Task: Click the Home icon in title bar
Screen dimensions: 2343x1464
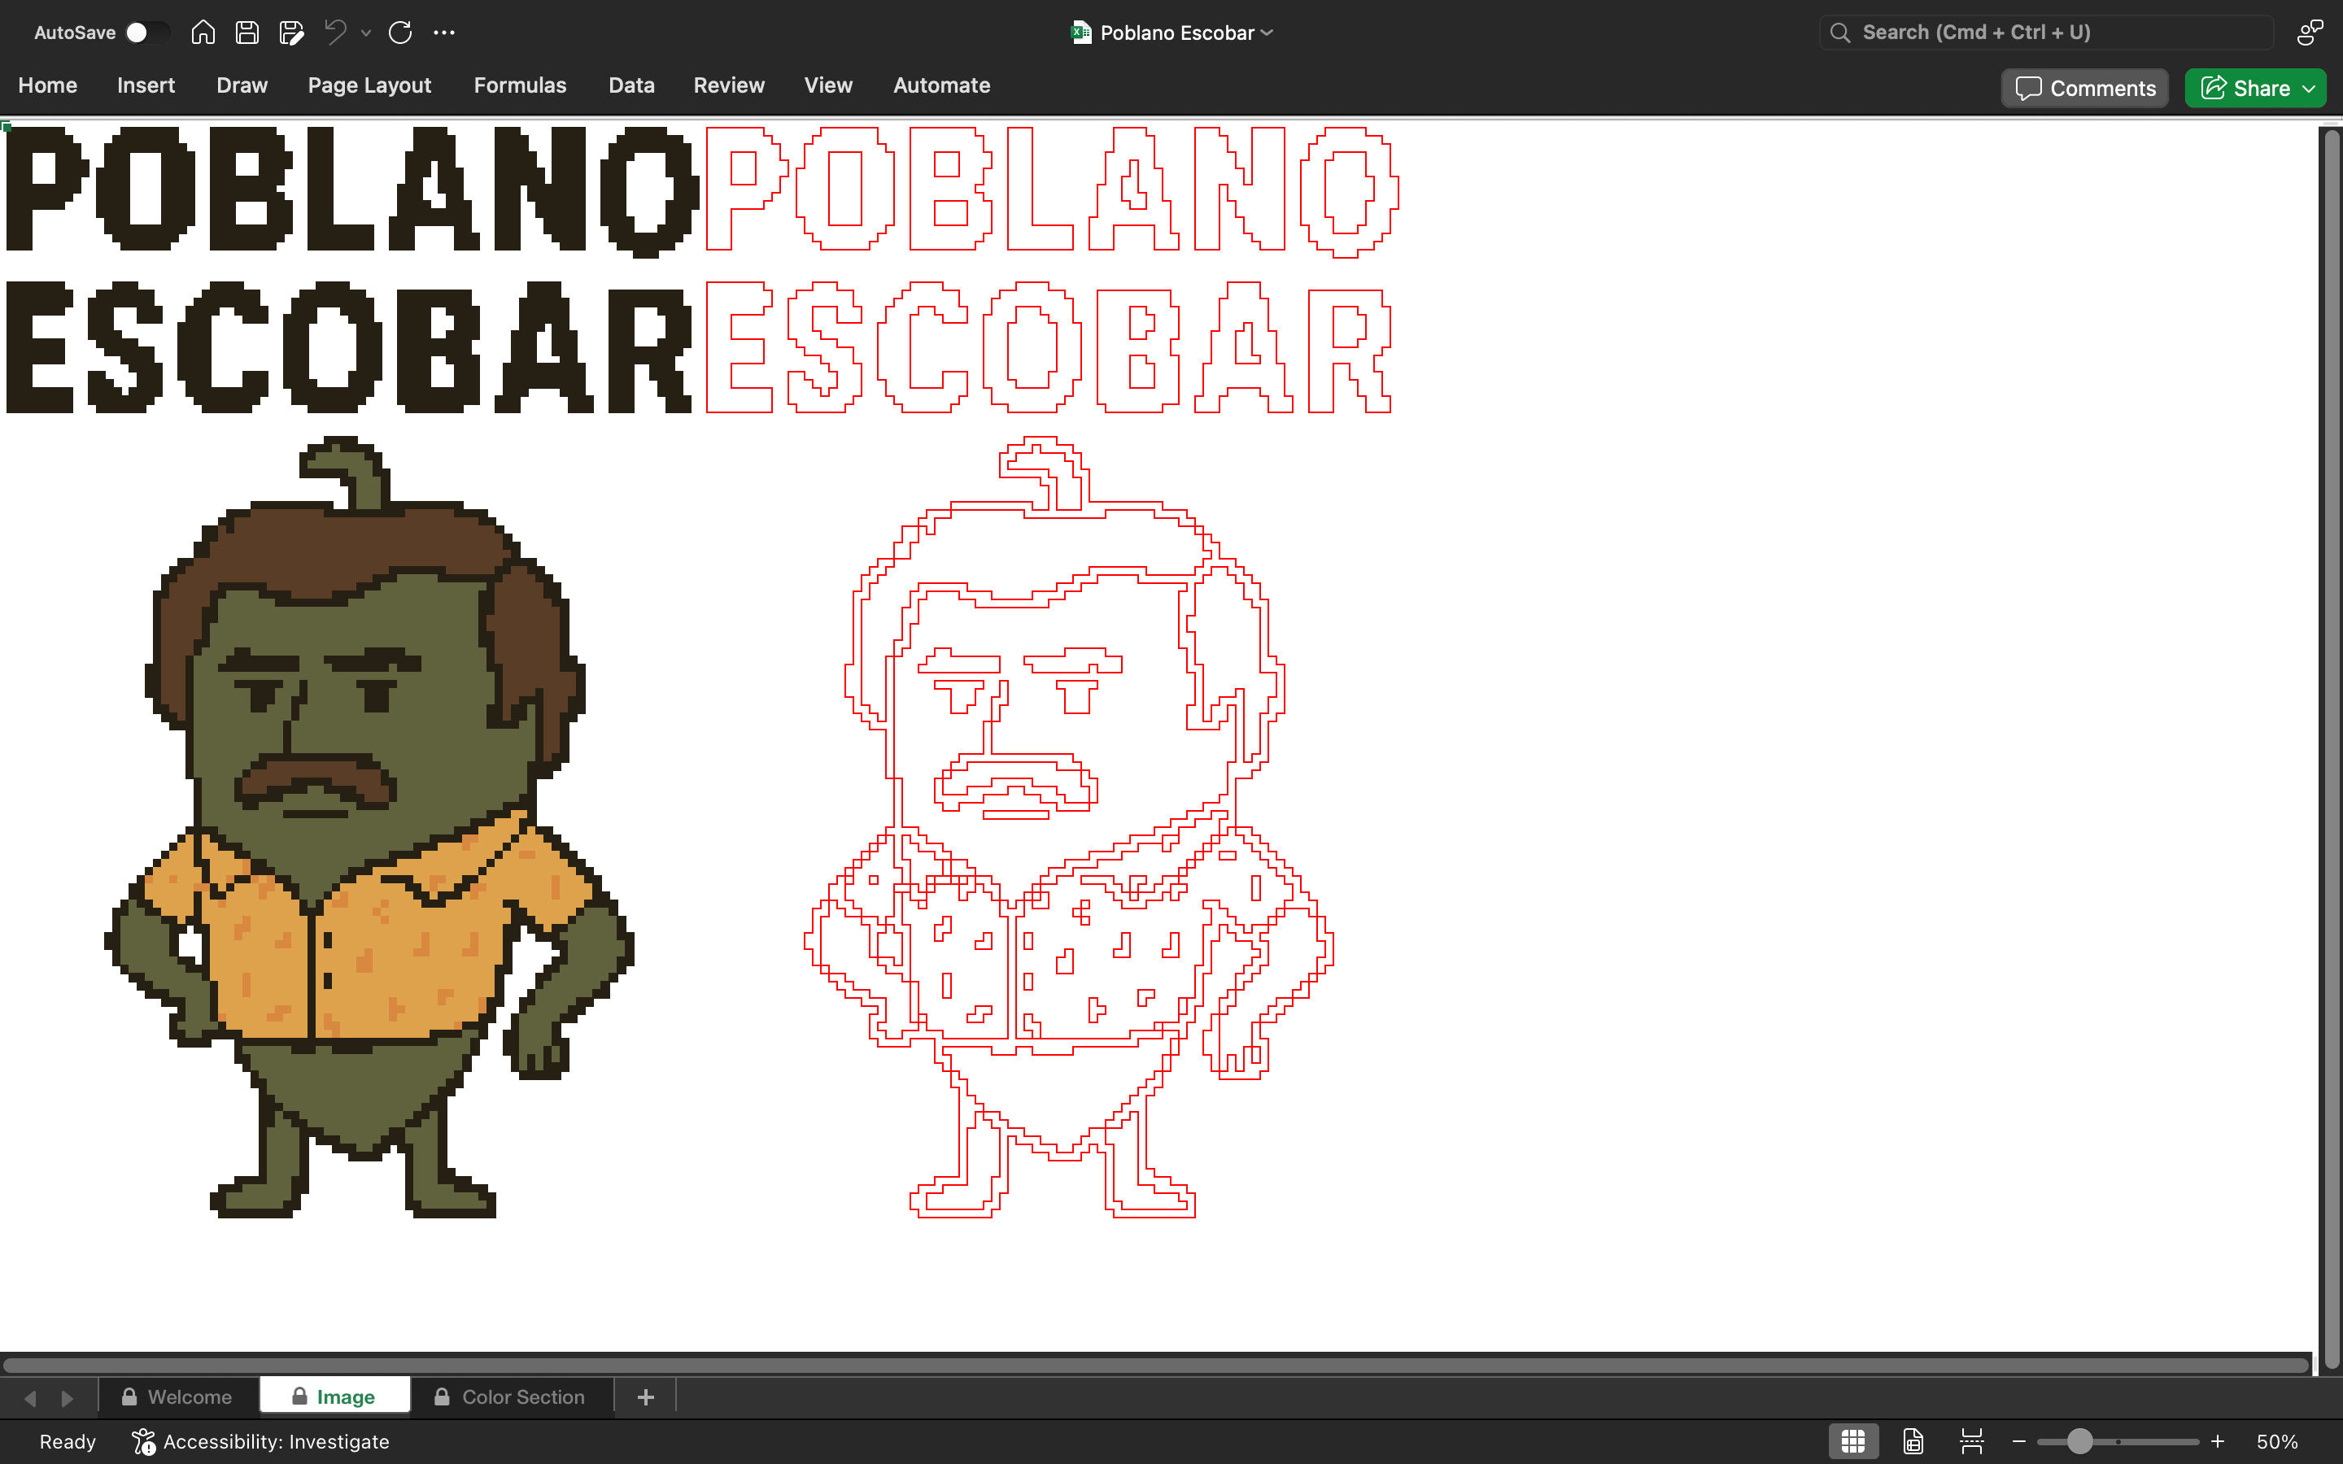Action: 203,33
